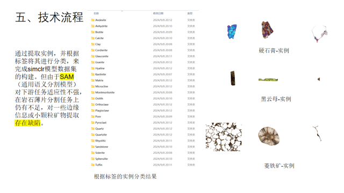Viewport: 344px width, 193px height.
Task: Click the highlighted 存在缺陷 text
Action: tap(27, 123)
